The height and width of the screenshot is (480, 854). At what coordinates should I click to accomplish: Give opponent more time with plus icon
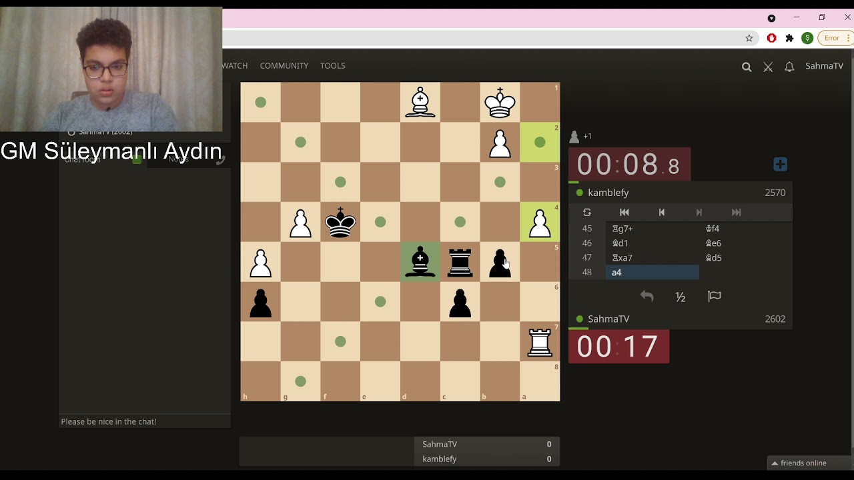click(780, 164)
